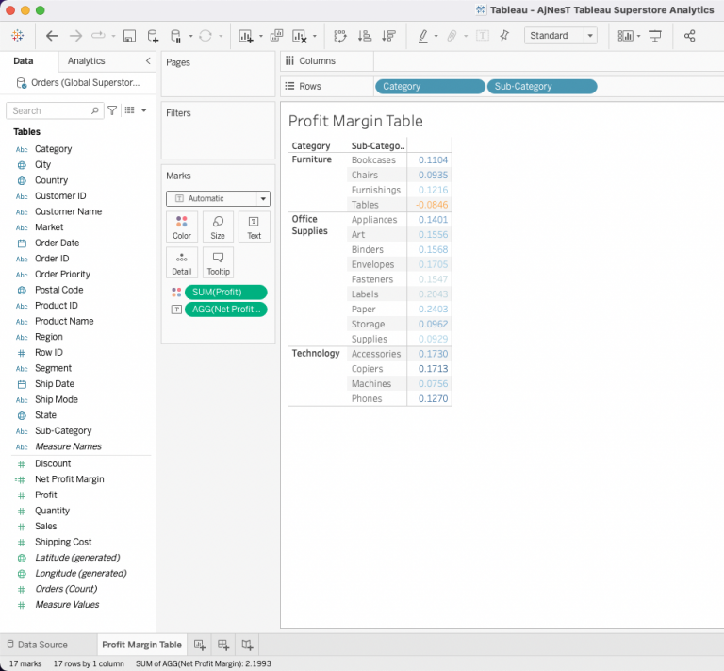The height and width of the screenshot is (671, 724).
Task: Collapse the Data pane side arrow
Action: (x=147, y=61)
